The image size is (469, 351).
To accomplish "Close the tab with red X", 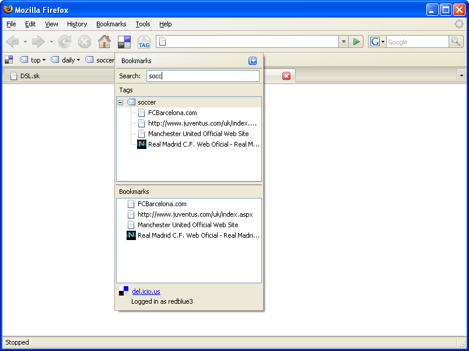I will click(286, 76).
